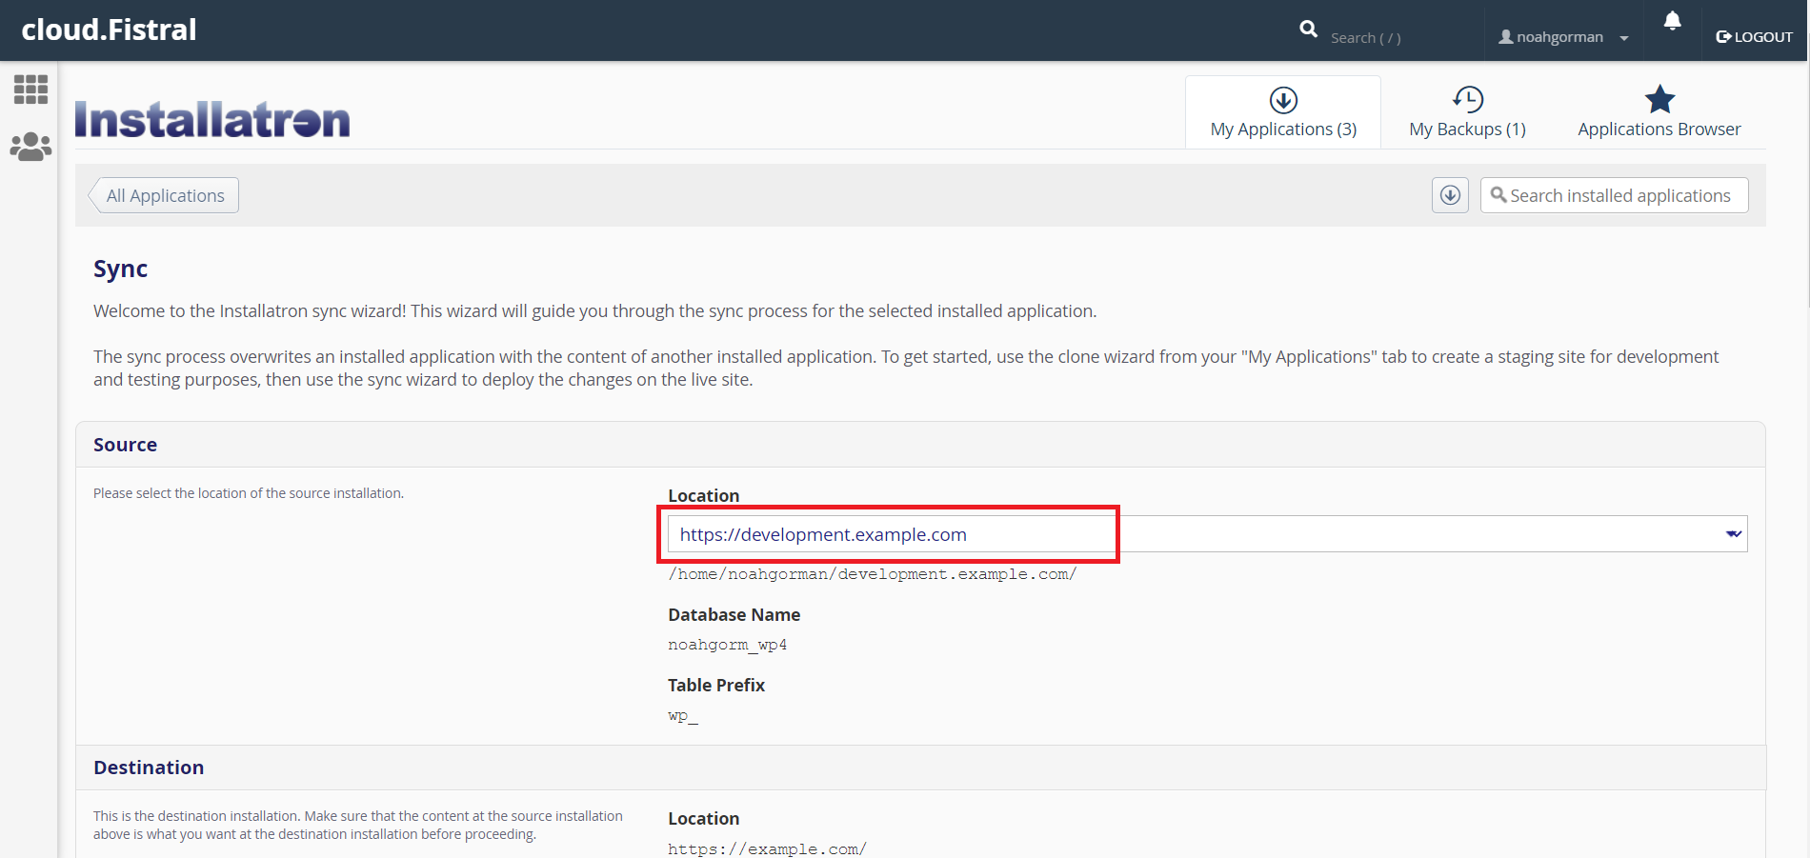
Task: Click the arrow on the Source Location dropdown
Action: coord(1733,534)
